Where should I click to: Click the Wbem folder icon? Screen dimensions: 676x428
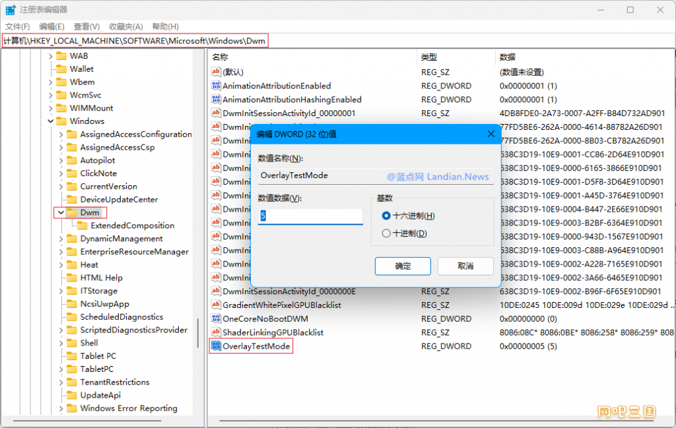pyautogui.click(x=61, y=82)
